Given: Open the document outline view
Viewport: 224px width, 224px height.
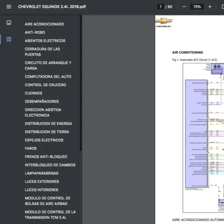Looking at the screenshot, I should click(9, 39).
